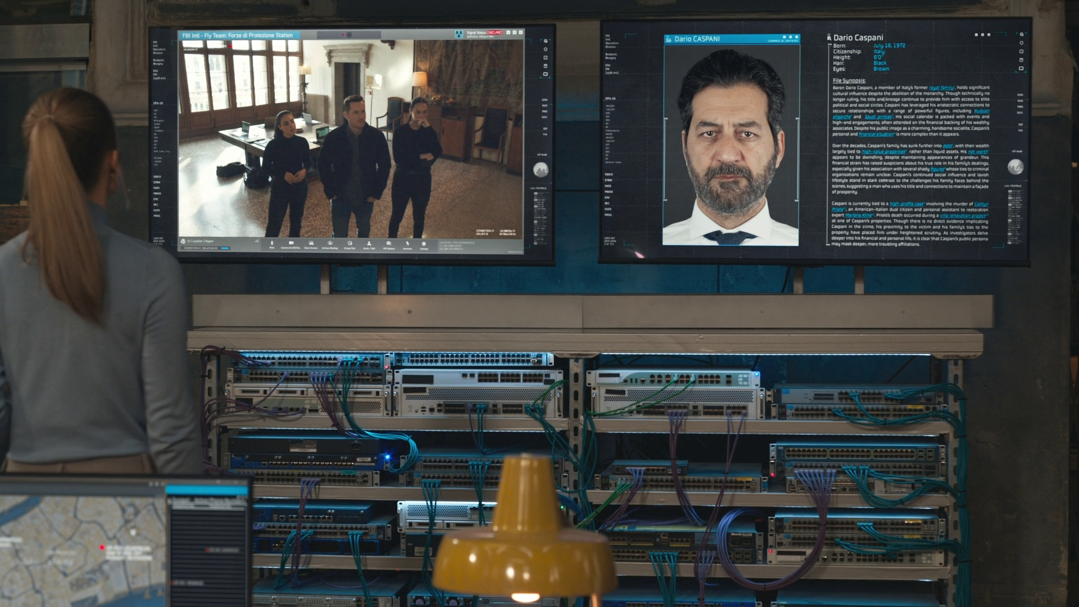Click FBI Intl Fly Team window title
1079x607 pixels.
coord(238,35)
